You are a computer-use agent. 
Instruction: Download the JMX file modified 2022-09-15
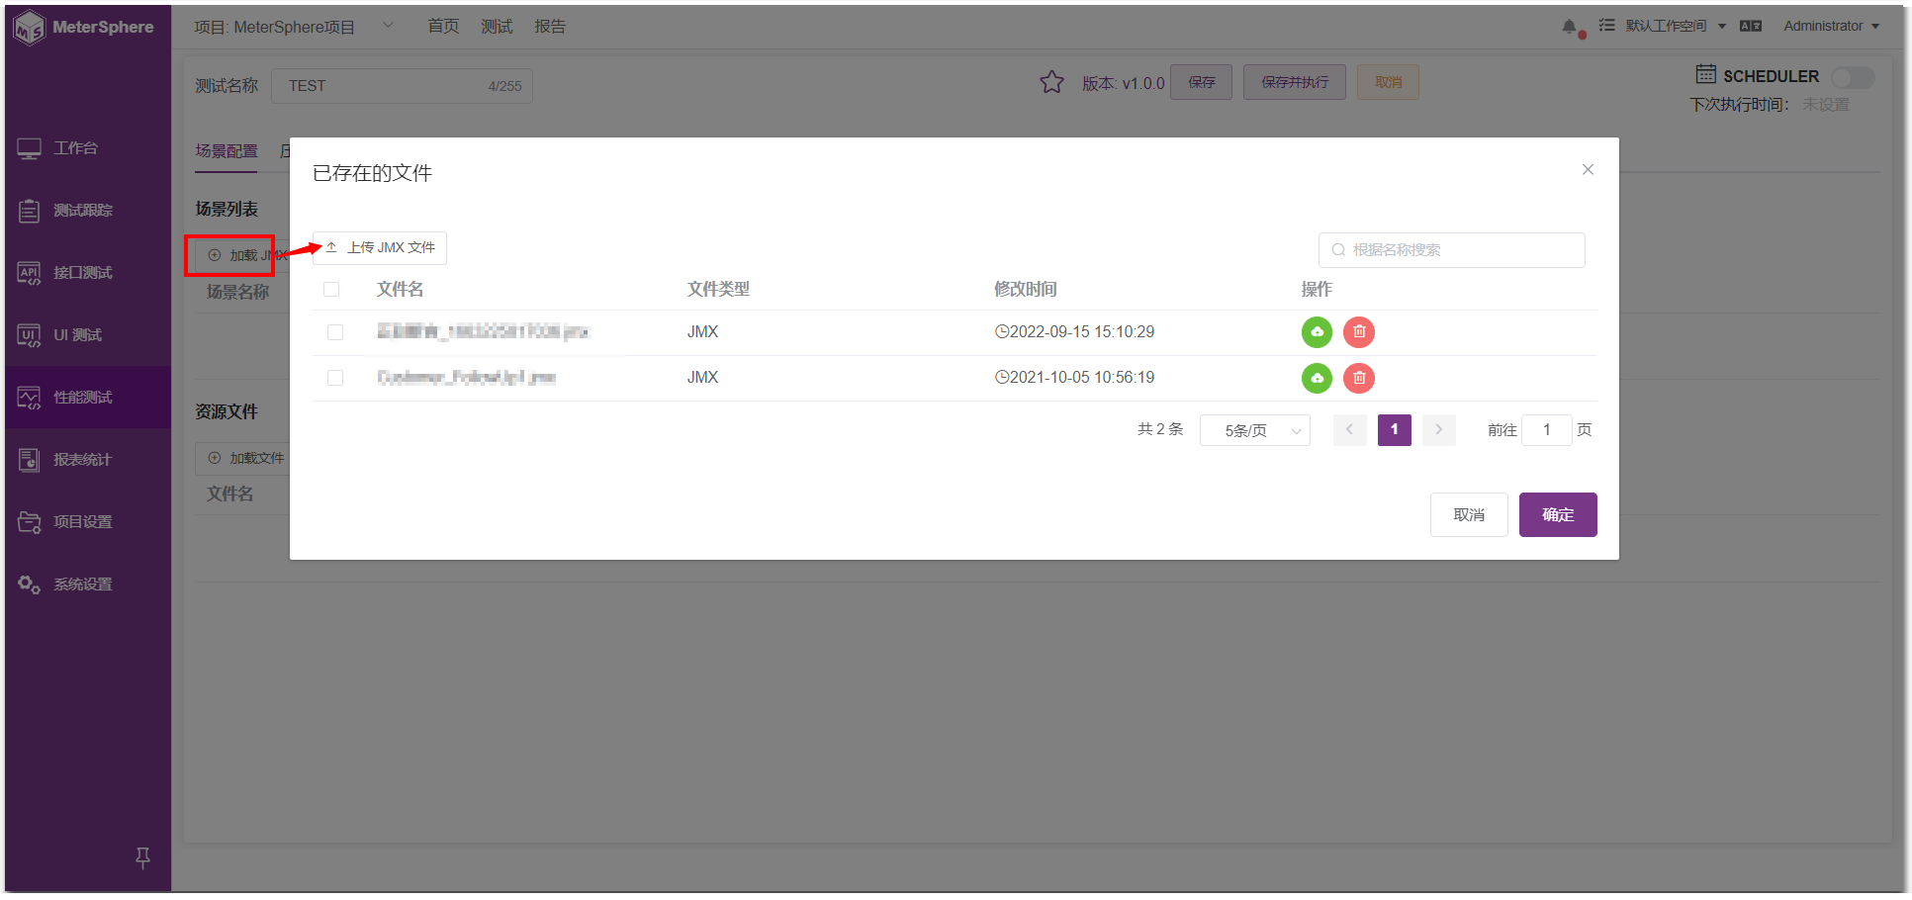coord(1317,332)
